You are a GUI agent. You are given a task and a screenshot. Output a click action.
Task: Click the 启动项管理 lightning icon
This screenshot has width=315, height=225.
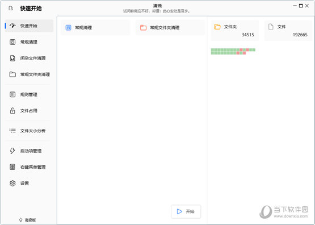pos(12,151)
